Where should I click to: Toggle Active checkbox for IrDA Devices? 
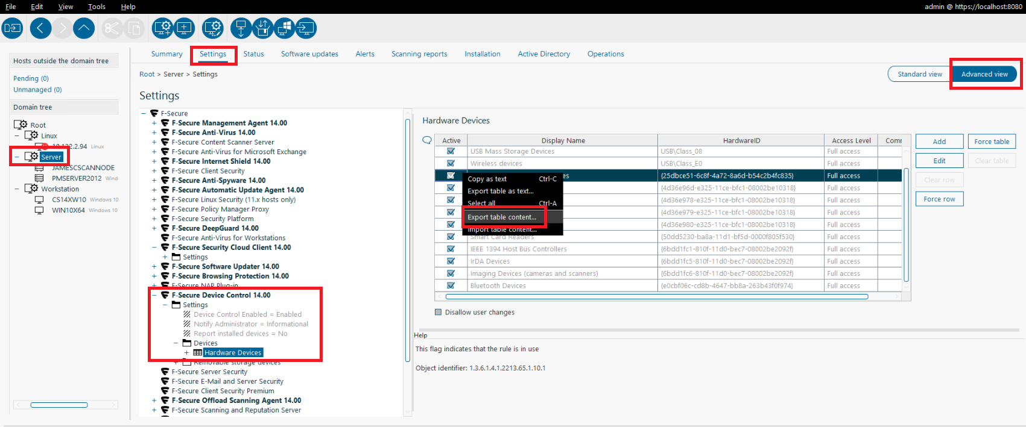pos(451,261)
